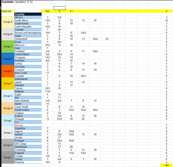Click the 19x2 cell in Scotland row
This screenshot has width=173, height=167.
(95, 51)
